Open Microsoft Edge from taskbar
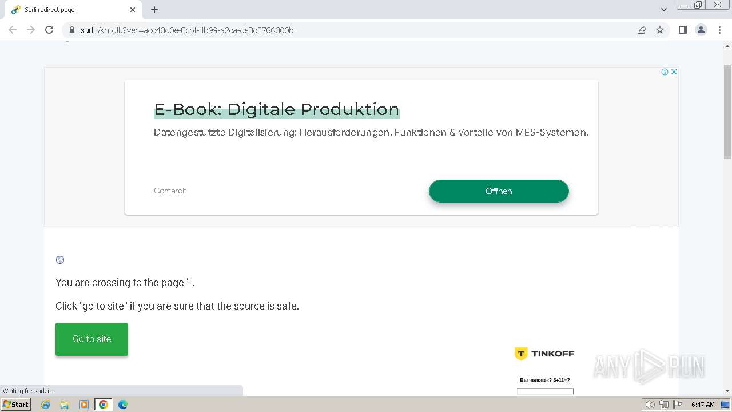This screenshot has width=732, height=412. (x=123, y=405)
